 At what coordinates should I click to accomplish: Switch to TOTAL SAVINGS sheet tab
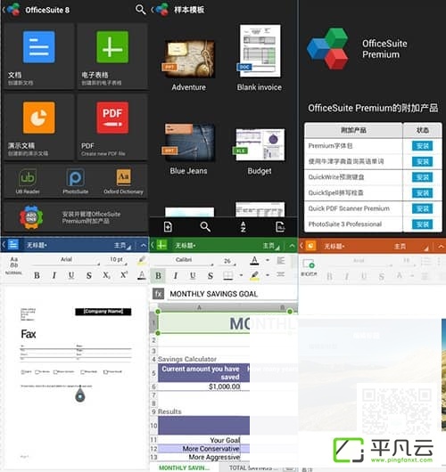click(x=252, y=468)
